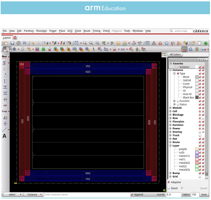
Task: Click the All Colors button
Action: click(x=175, y=54)
